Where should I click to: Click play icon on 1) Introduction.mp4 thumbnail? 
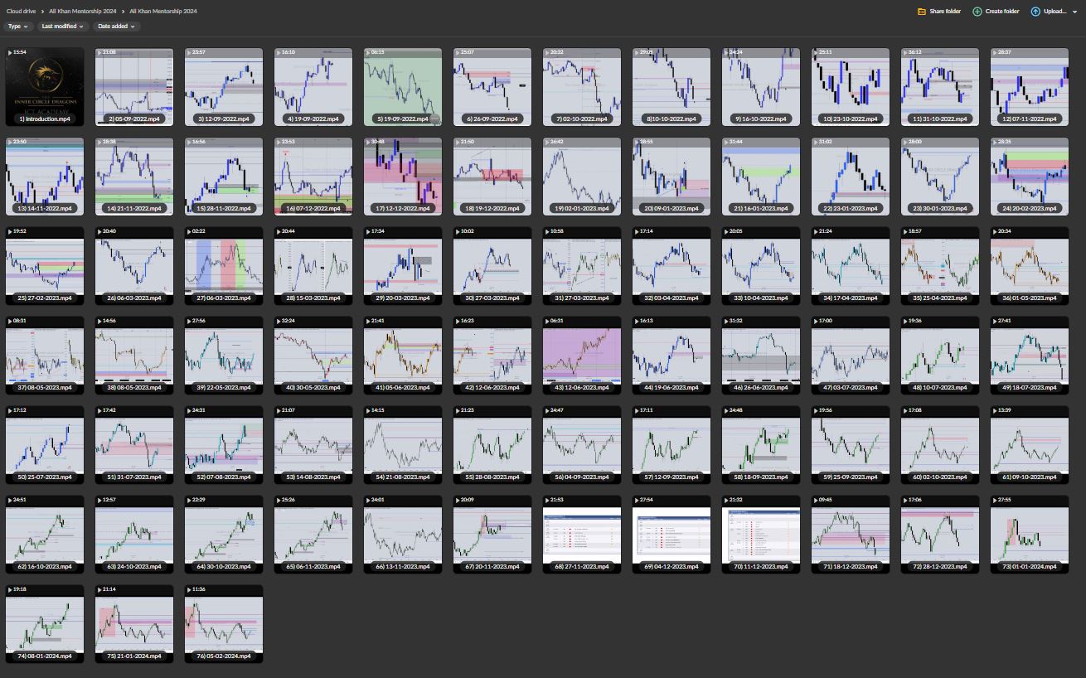pyautogui.click(x=10, y=52)
